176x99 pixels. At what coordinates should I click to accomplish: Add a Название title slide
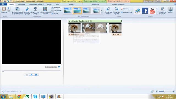point(56,8)
